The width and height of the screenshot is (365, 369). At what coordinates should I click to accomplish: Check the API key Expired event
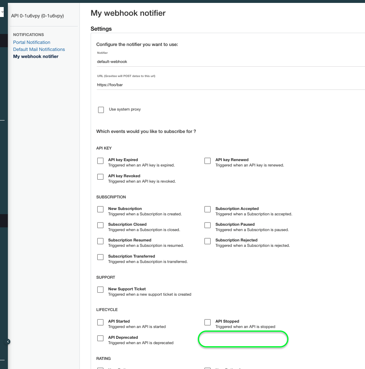(x=101, y=161)
